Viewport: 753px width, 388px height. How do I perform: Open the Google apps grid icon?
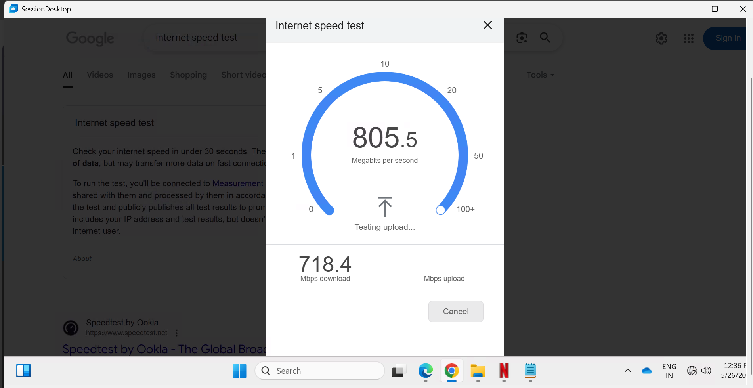point(688,38)
